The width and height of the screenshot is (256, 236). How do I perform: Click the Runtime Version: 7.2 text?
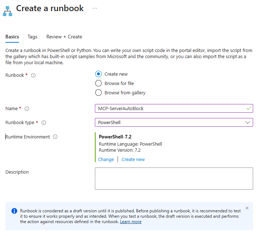click(120, 150)
